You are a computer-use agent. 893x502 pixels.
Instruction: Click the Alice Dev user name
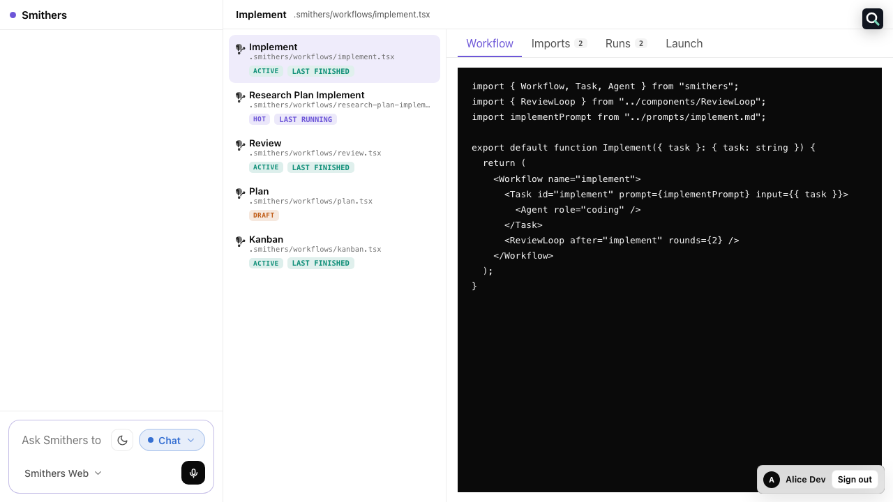coord(805,480)
